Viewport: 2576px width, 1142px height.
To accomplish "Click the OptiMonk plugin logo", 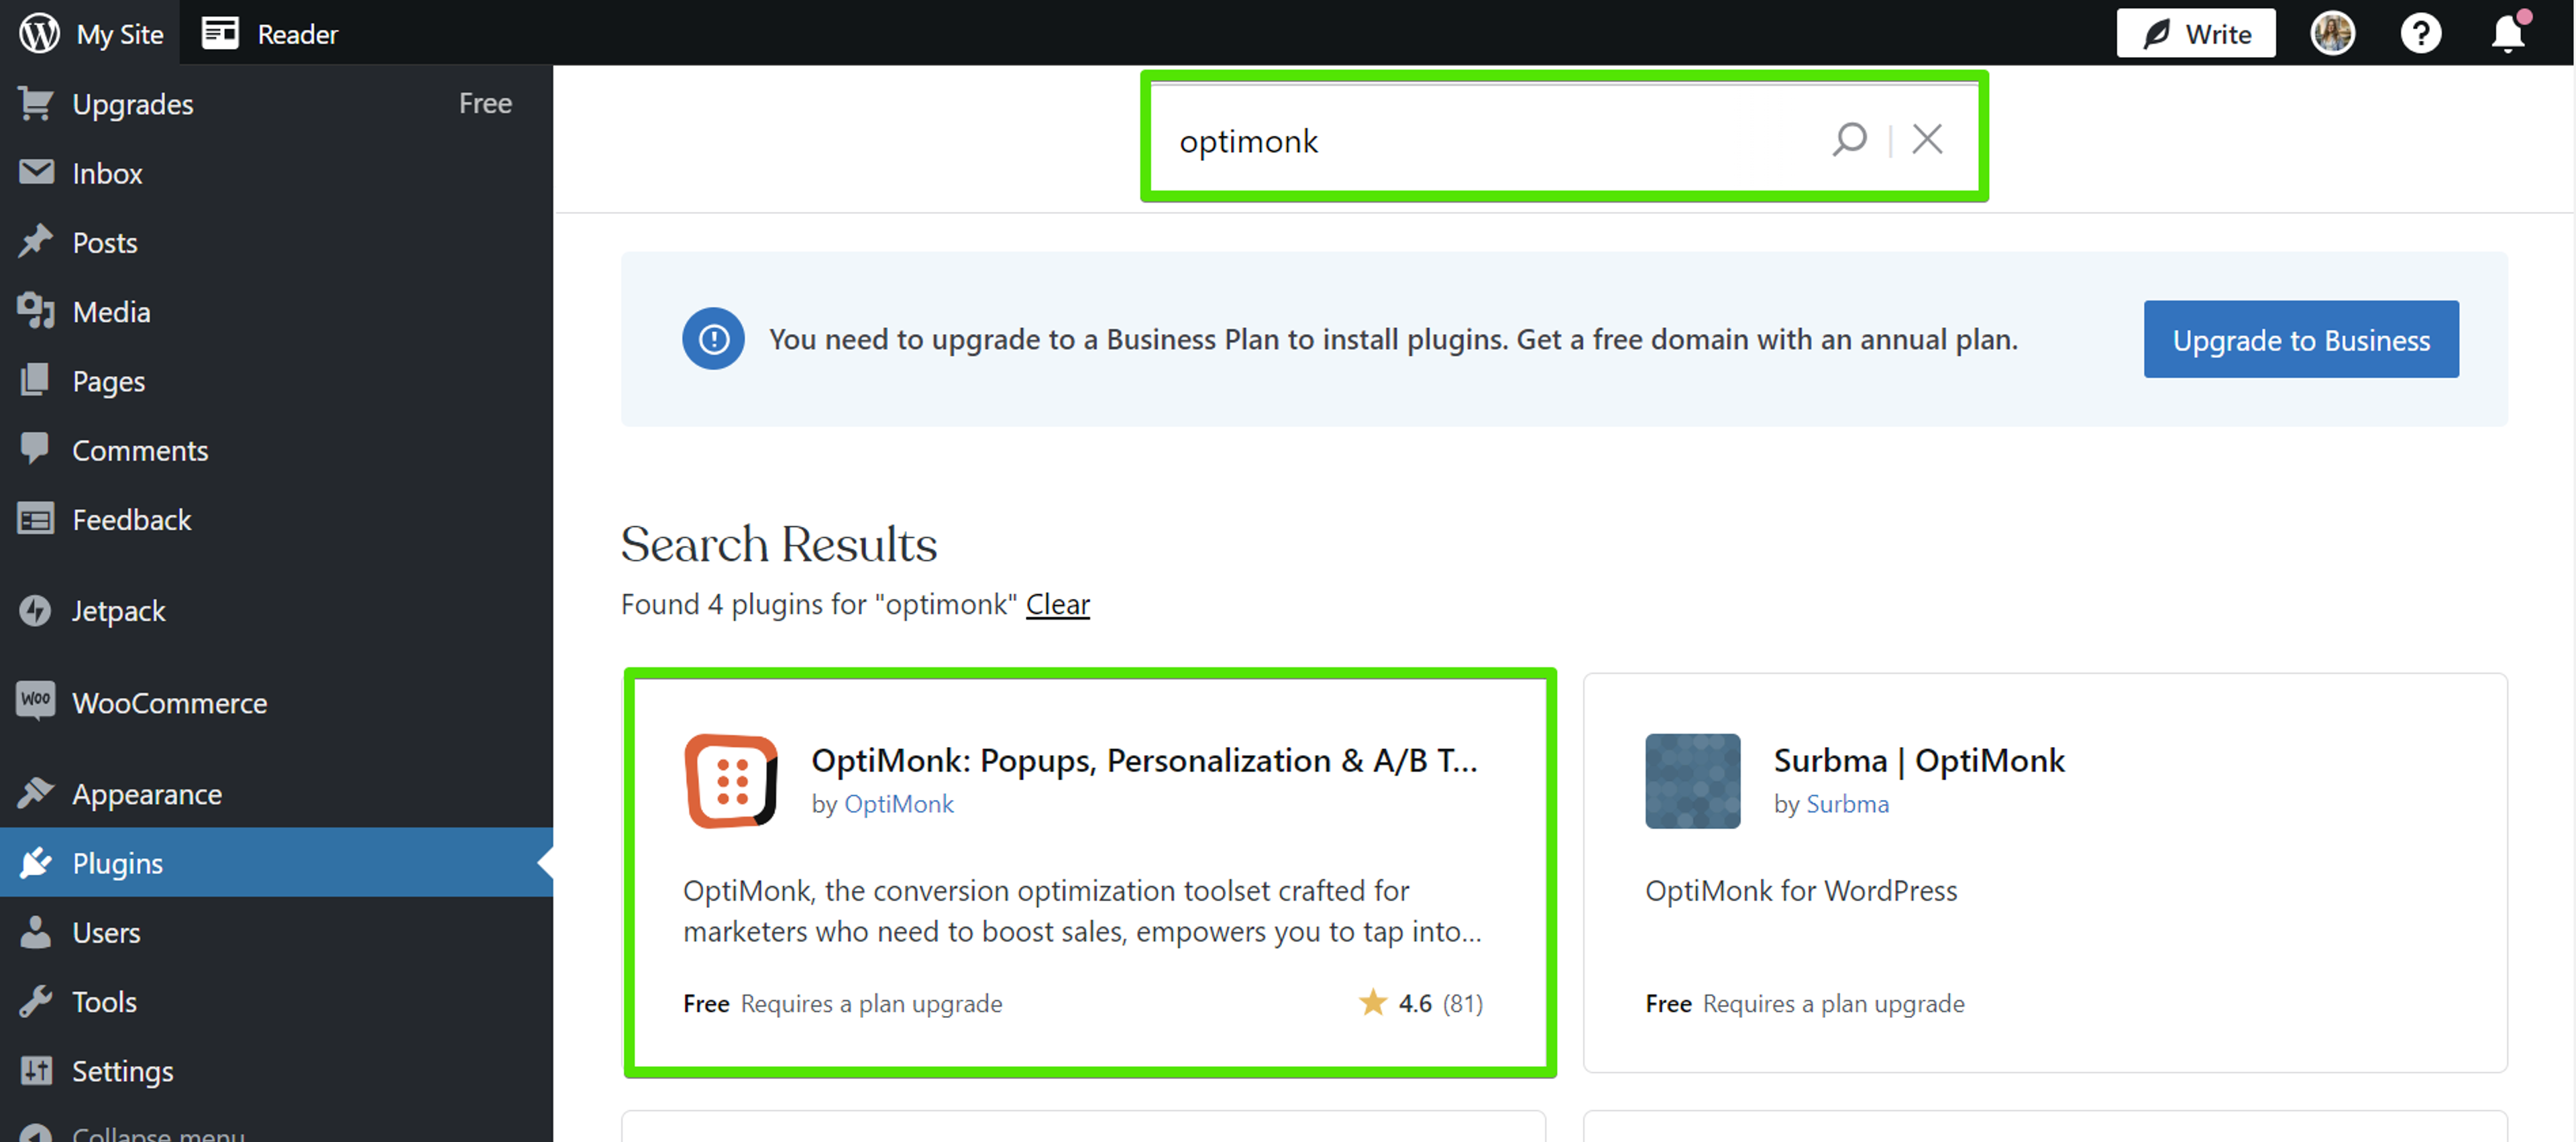I will point(731,781).
